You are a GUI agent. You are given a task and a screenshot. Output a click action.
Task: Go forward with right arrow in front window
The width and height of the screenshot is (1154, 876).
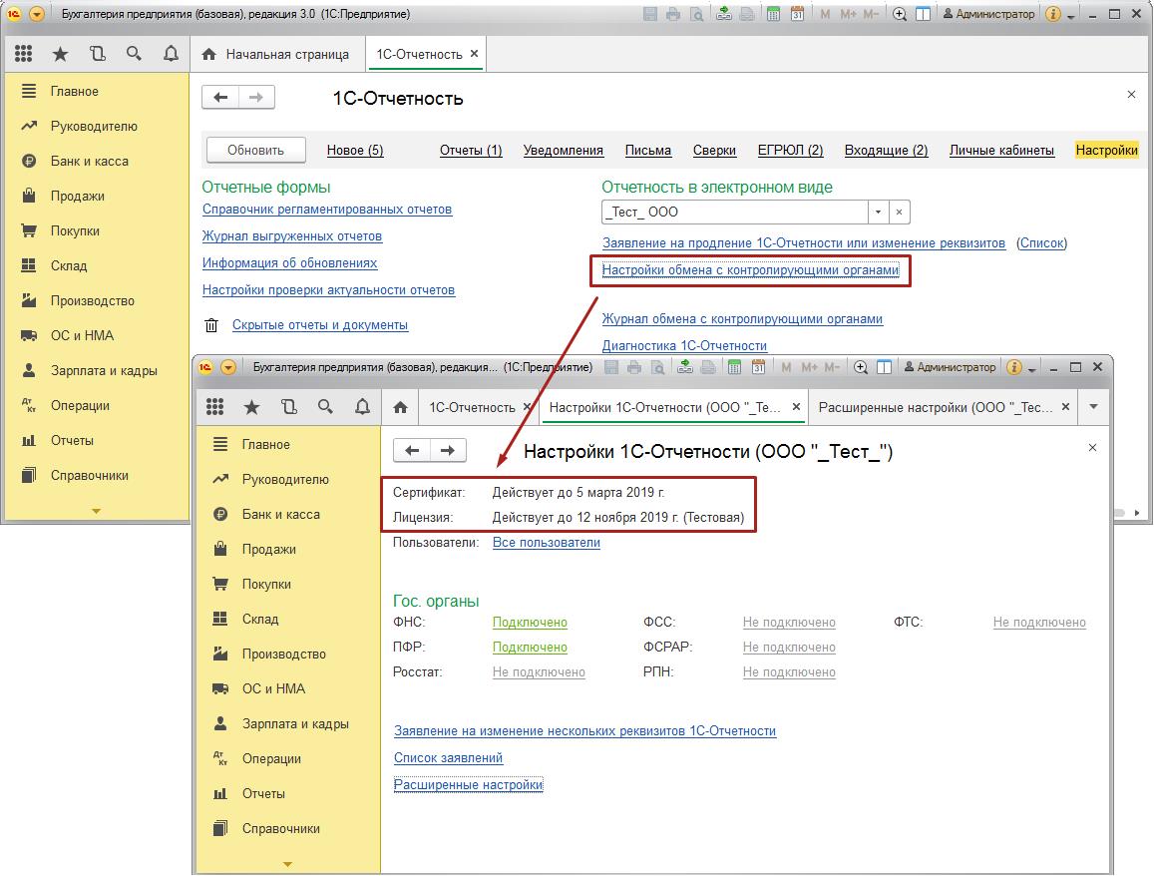pos(448,451)
